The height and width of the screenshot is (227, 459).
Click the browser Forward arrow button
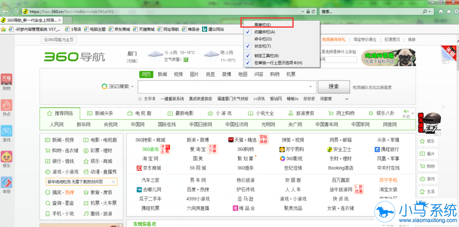16,12
